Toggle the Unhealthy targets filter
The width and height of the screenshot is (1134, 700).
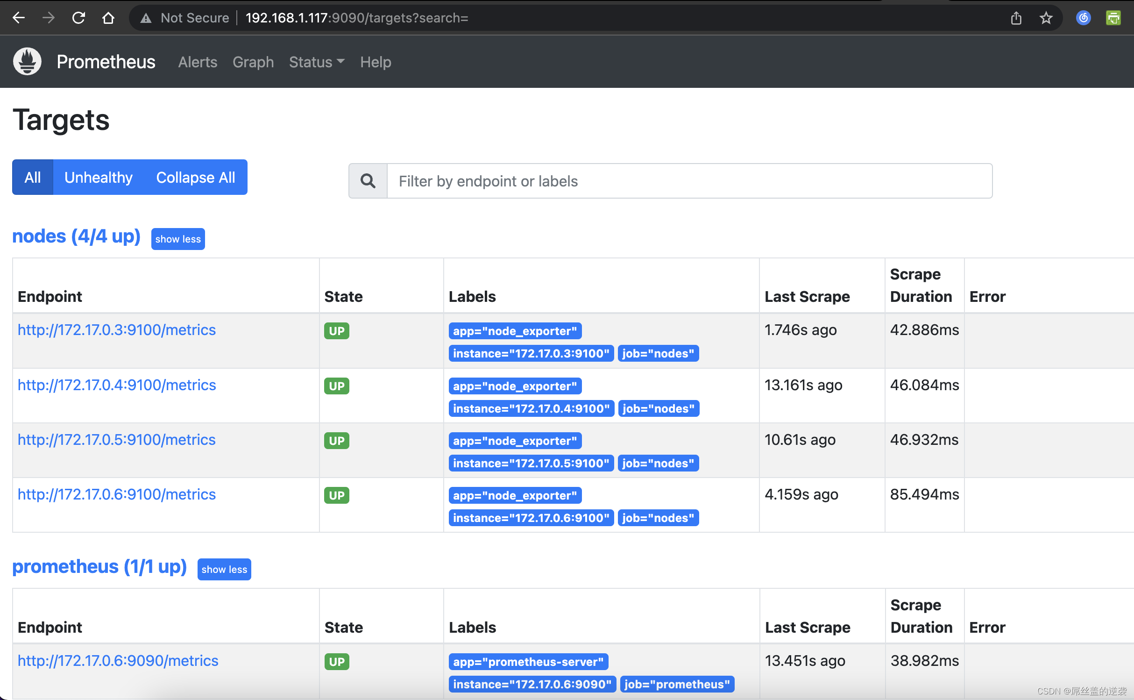(99, 177)
